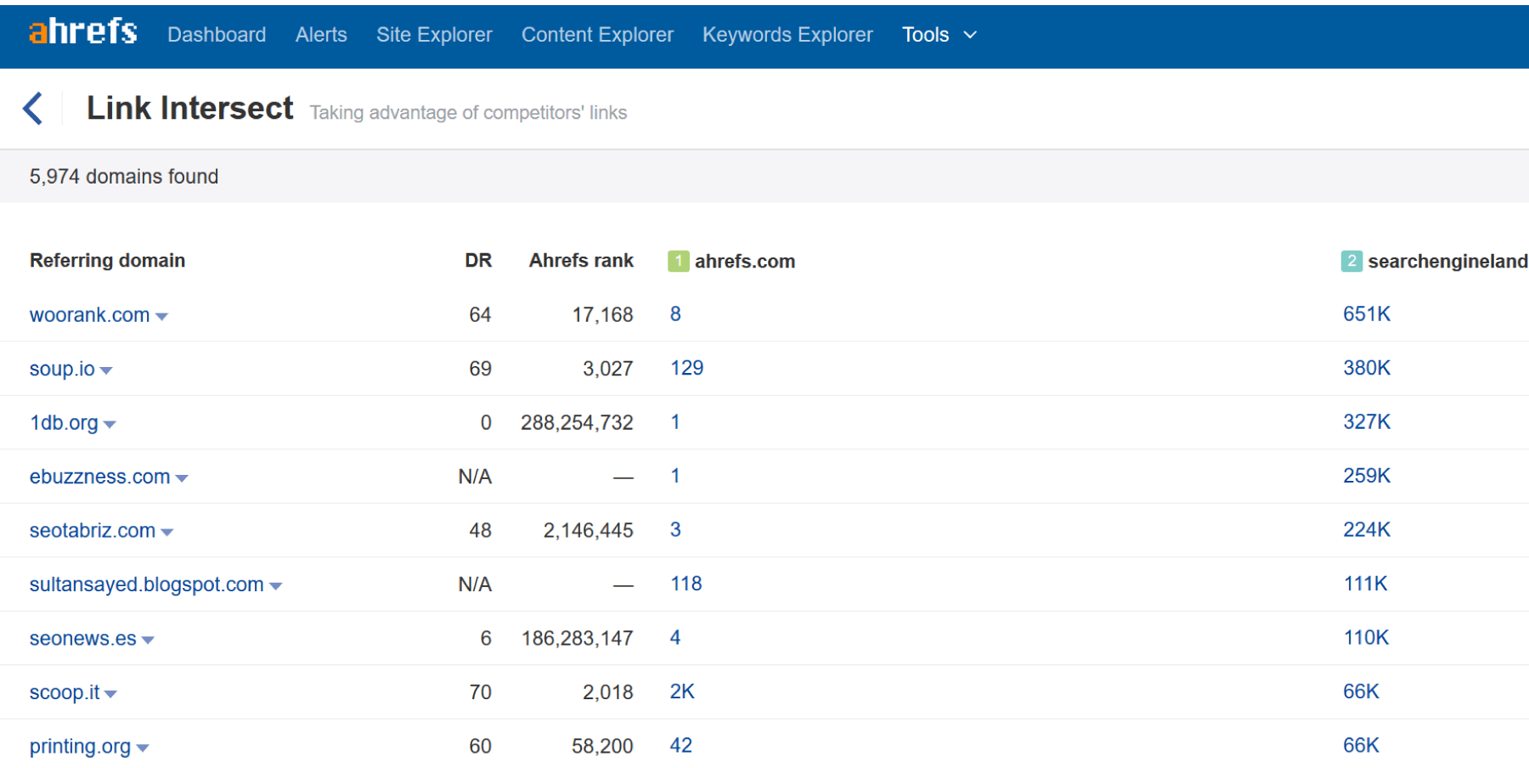
Task: Open the Alerts page
Action: [321, 35]
